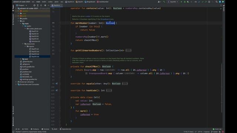Open Day04Kt run configuration dropdown
Viewport: 237px width, 133px height.
pyautogui.click(x=173, y=2)
